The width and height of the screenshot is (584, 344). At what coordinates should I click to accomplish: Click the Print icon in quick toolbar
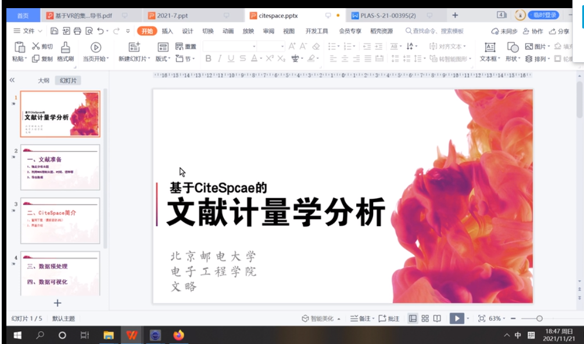[x=77, y=31]
